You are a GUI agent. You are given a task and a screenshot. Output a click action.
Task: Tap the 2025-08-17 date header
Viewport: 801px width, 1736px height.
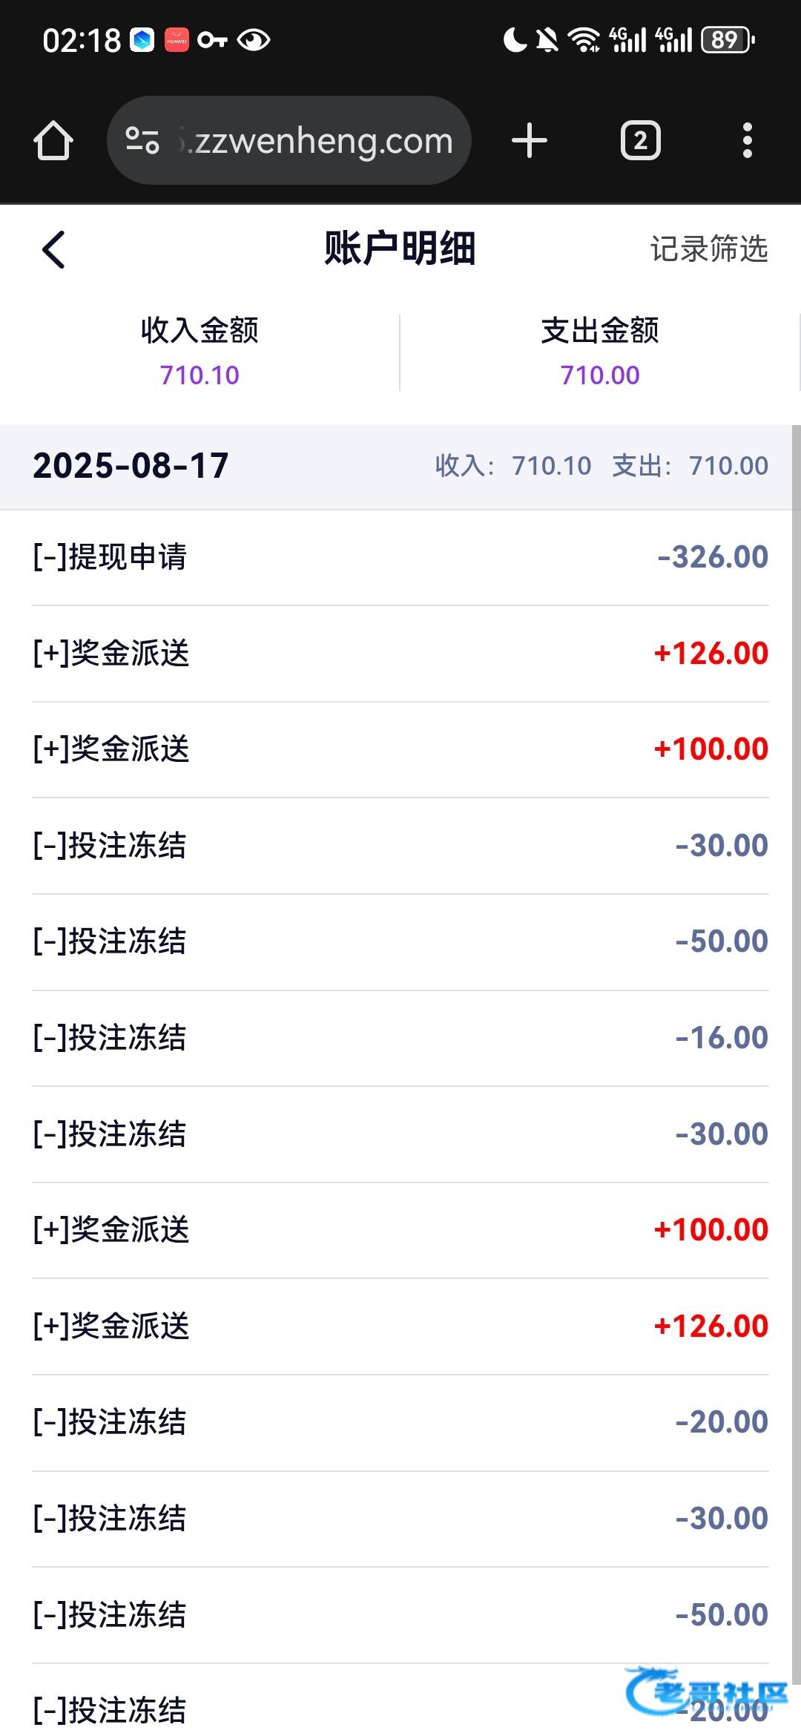click(131, 466)
